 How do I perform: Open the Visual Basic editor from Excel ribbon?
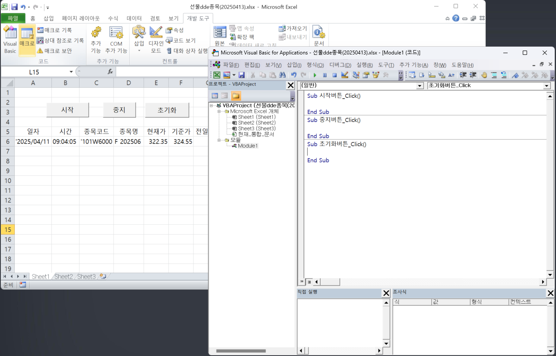(10, 40)
